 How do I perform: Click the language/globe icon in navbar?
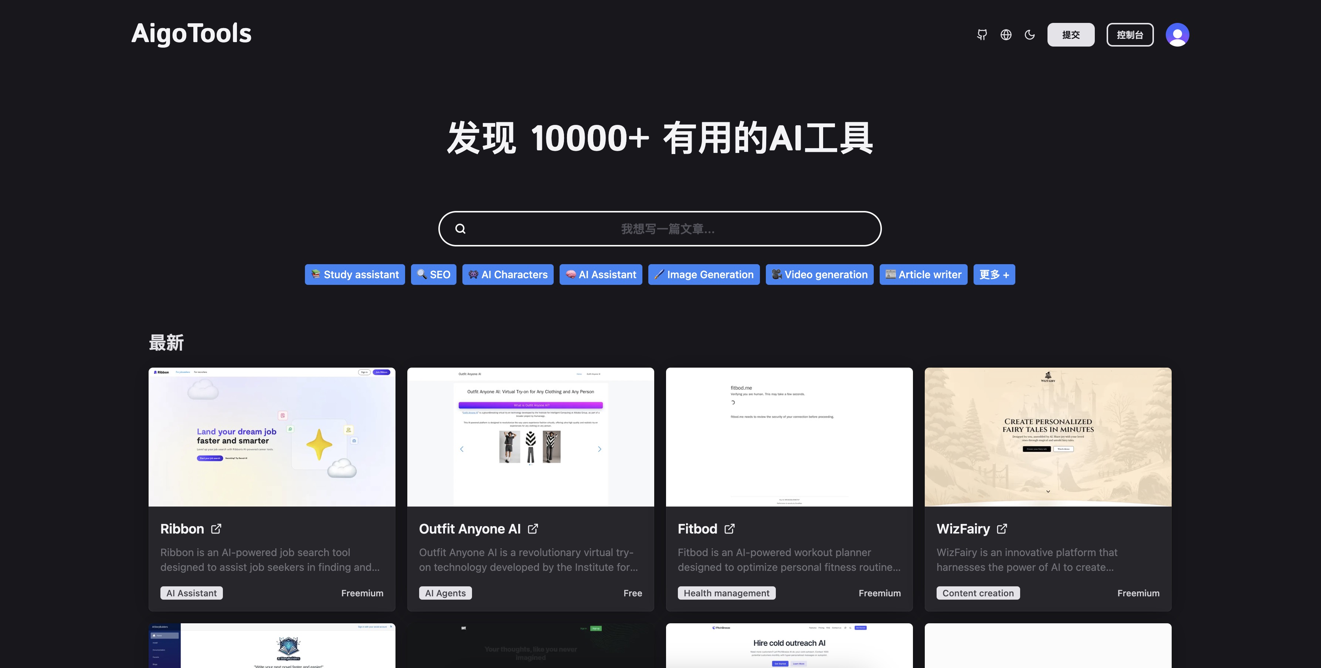point(1006,34)
